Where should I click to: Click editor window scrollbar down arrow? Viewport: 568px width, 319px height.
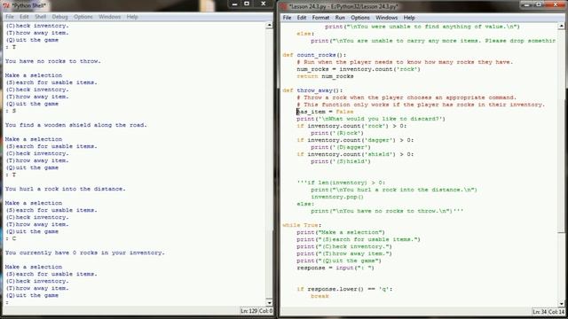pos(561,304)
